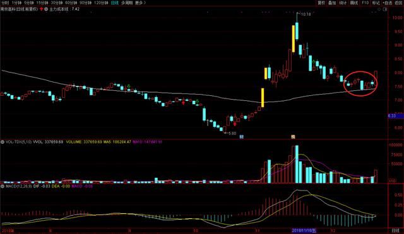
Task: Click the gray round icon beside 主力成本线
Action: pyautogui.click(x=46, y=9)
